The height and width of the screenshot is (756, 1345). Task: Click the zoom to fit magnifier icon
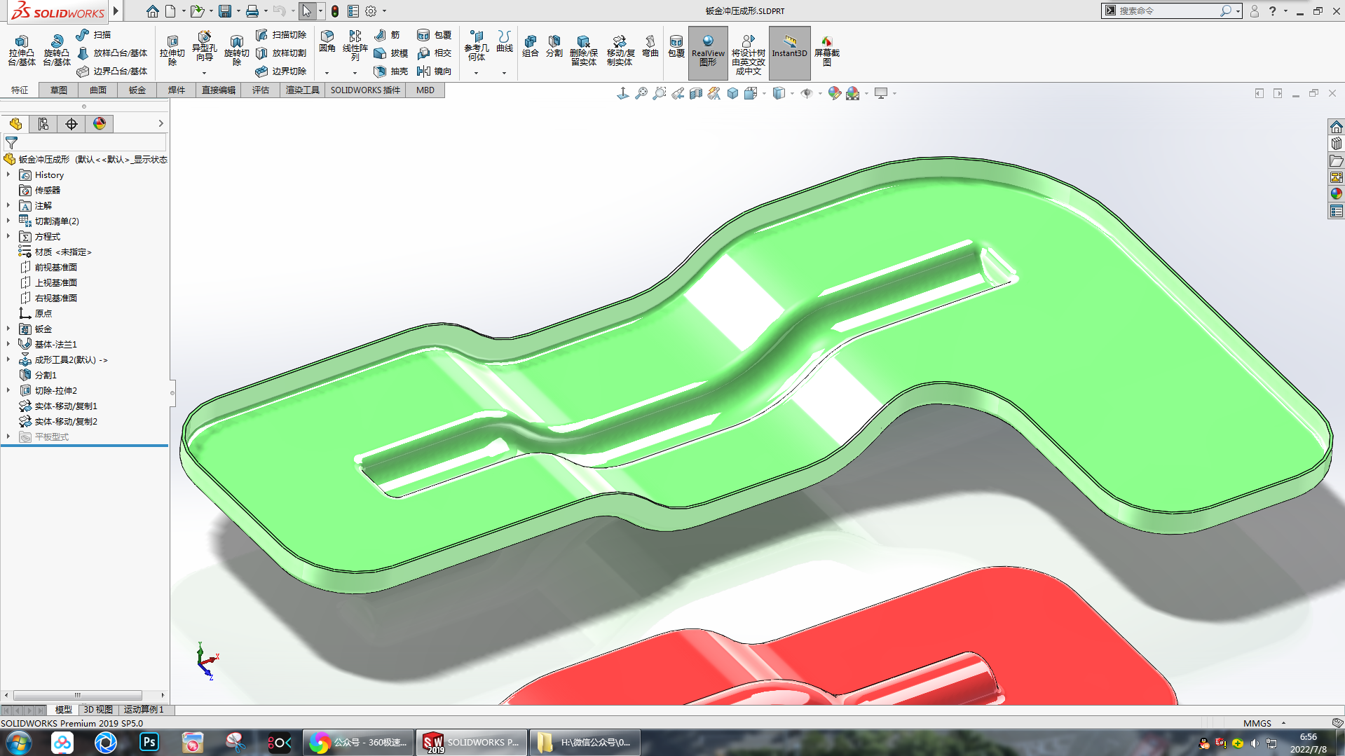(641, 93)
